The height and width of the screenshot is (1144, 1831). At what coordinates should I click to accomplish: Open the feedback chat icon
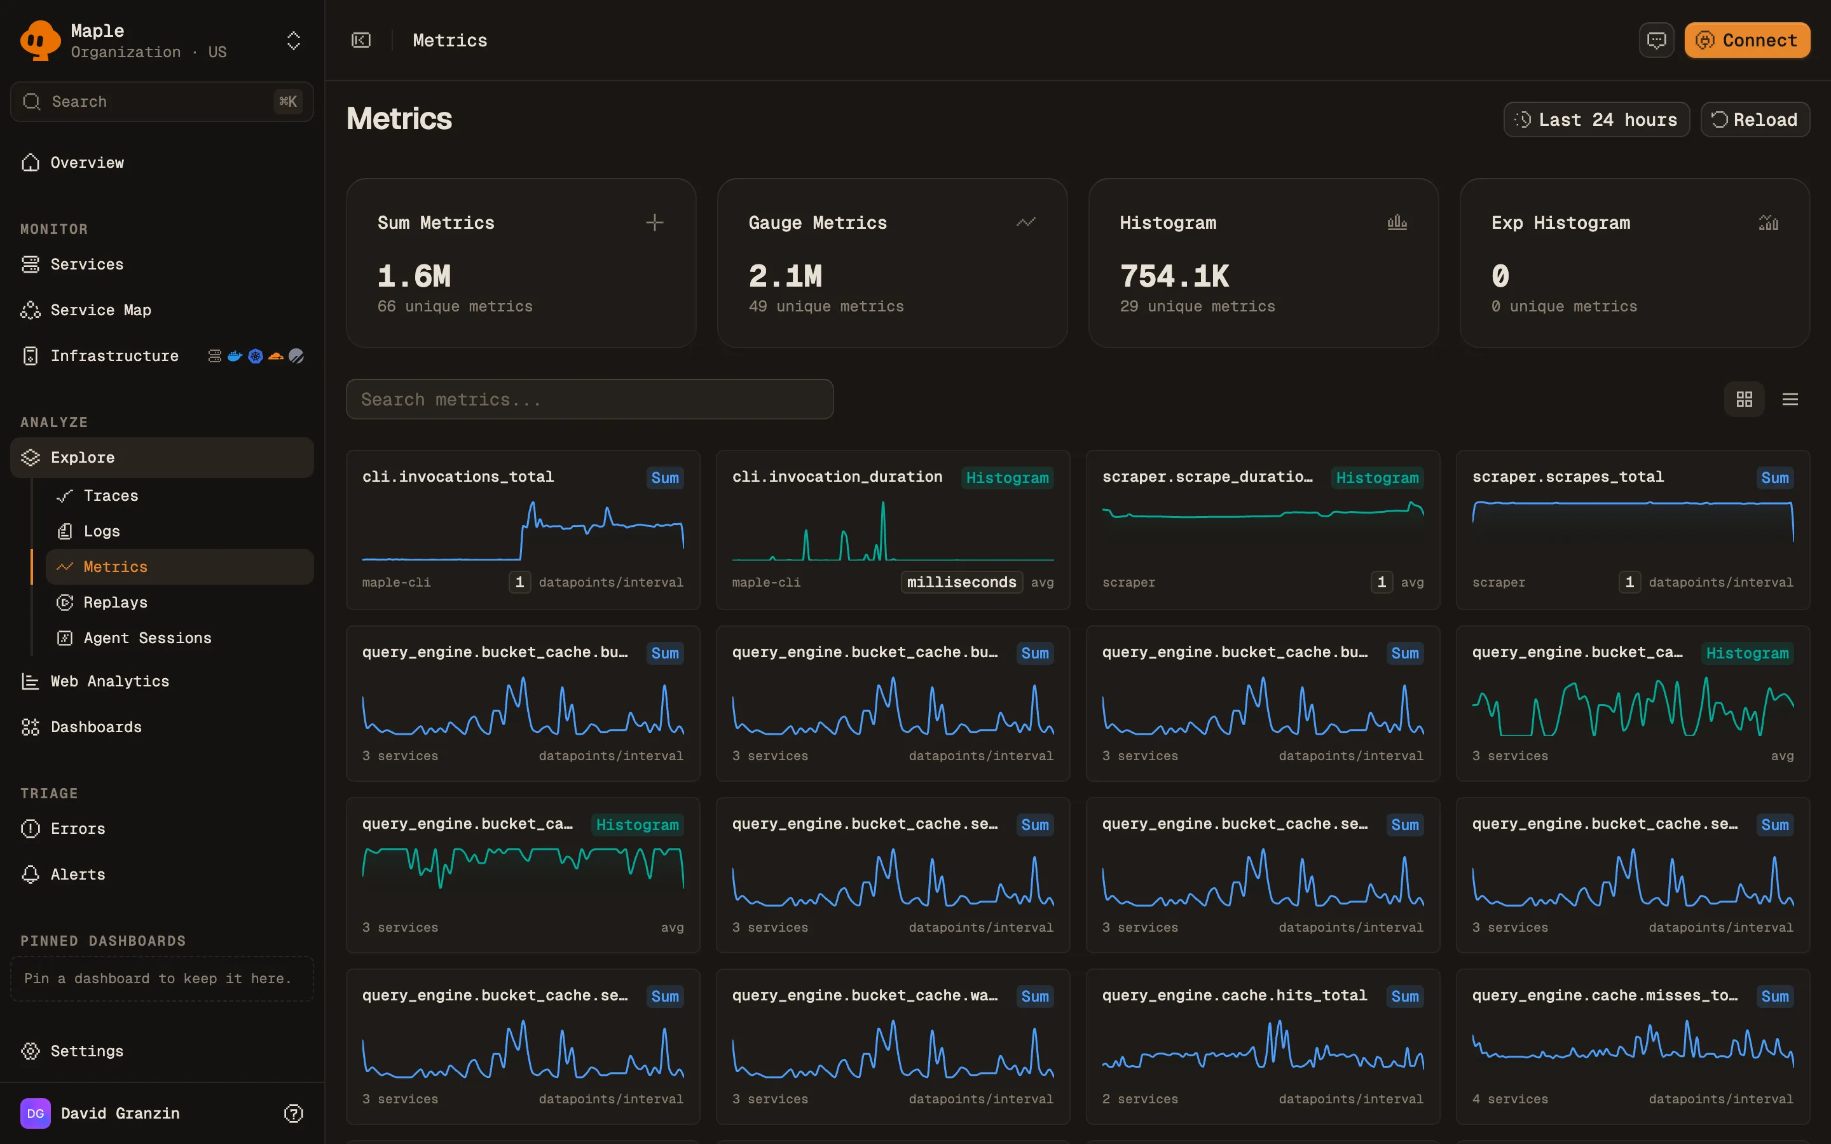click(x=1656, y=40)
